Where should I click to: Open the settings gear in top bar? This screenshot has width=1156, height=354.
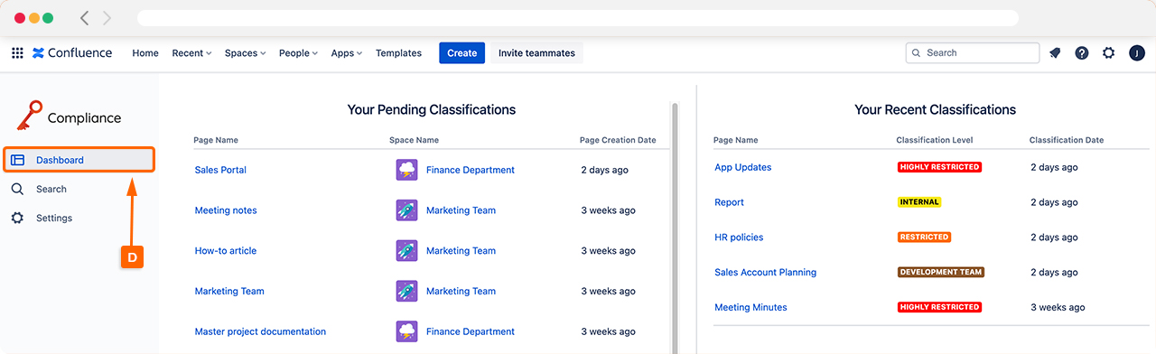pyautogui.click(x=1109, y=53)
